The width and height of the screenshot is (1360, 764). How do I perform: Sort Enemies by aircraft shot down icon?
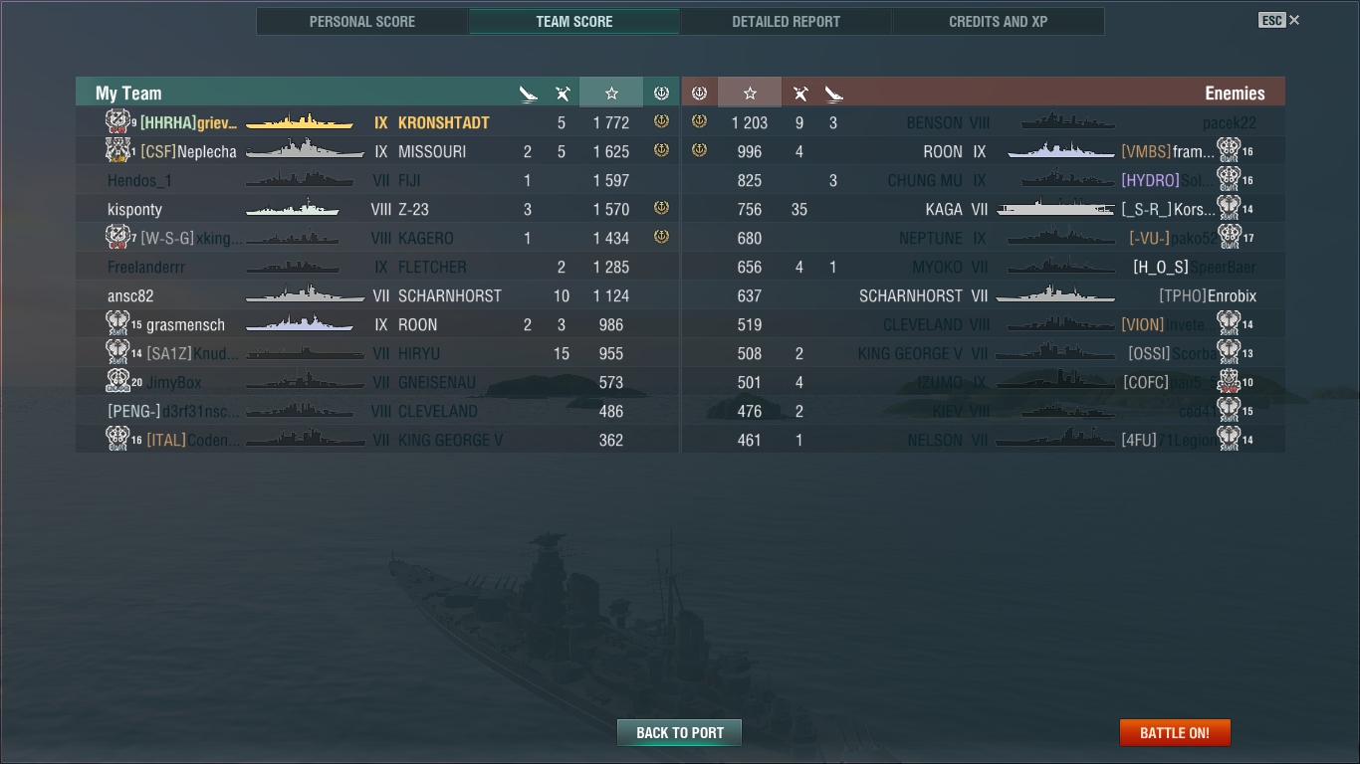pos(799,94)
